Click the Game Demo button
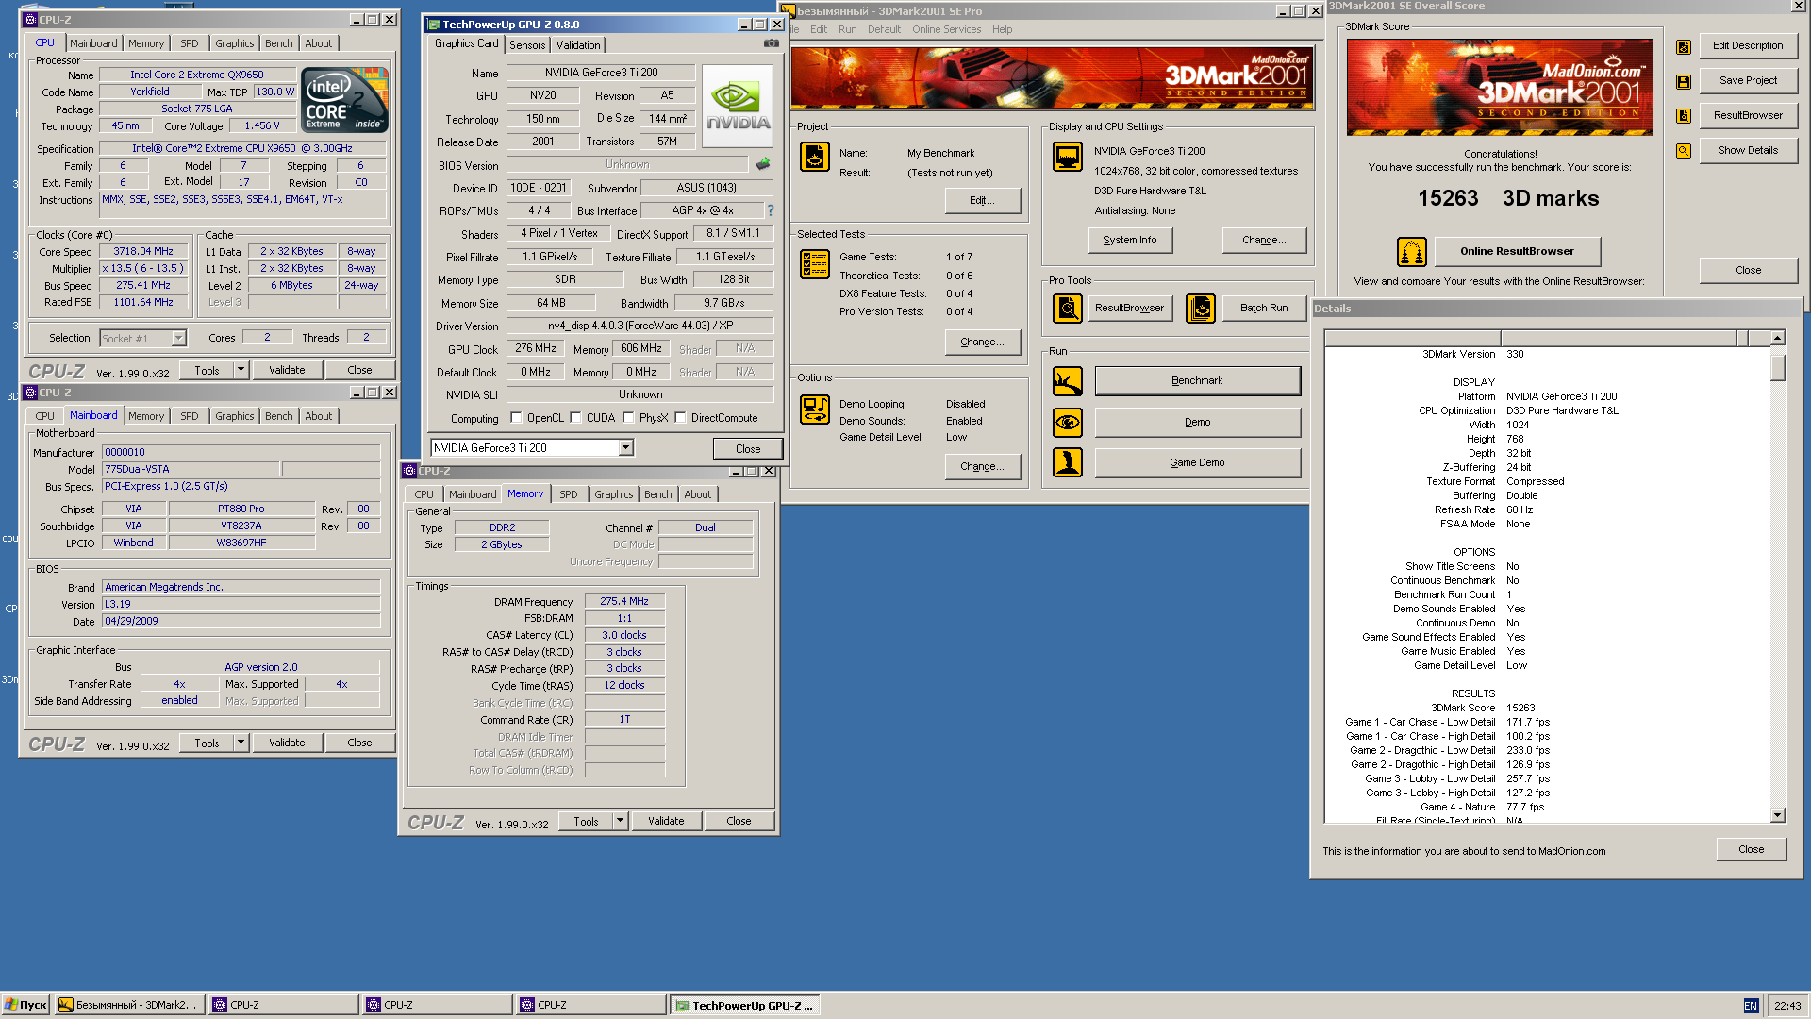 (1197, 462)
